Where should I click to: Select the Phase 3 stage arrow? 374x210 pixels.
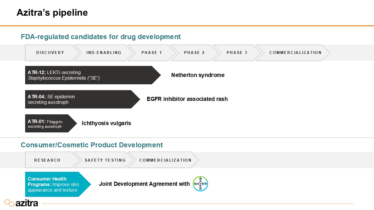237,53
